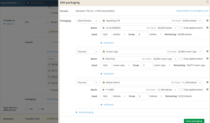Toggle the All vessels checkbox
210x123 pixels.
(x=48, y=42)
